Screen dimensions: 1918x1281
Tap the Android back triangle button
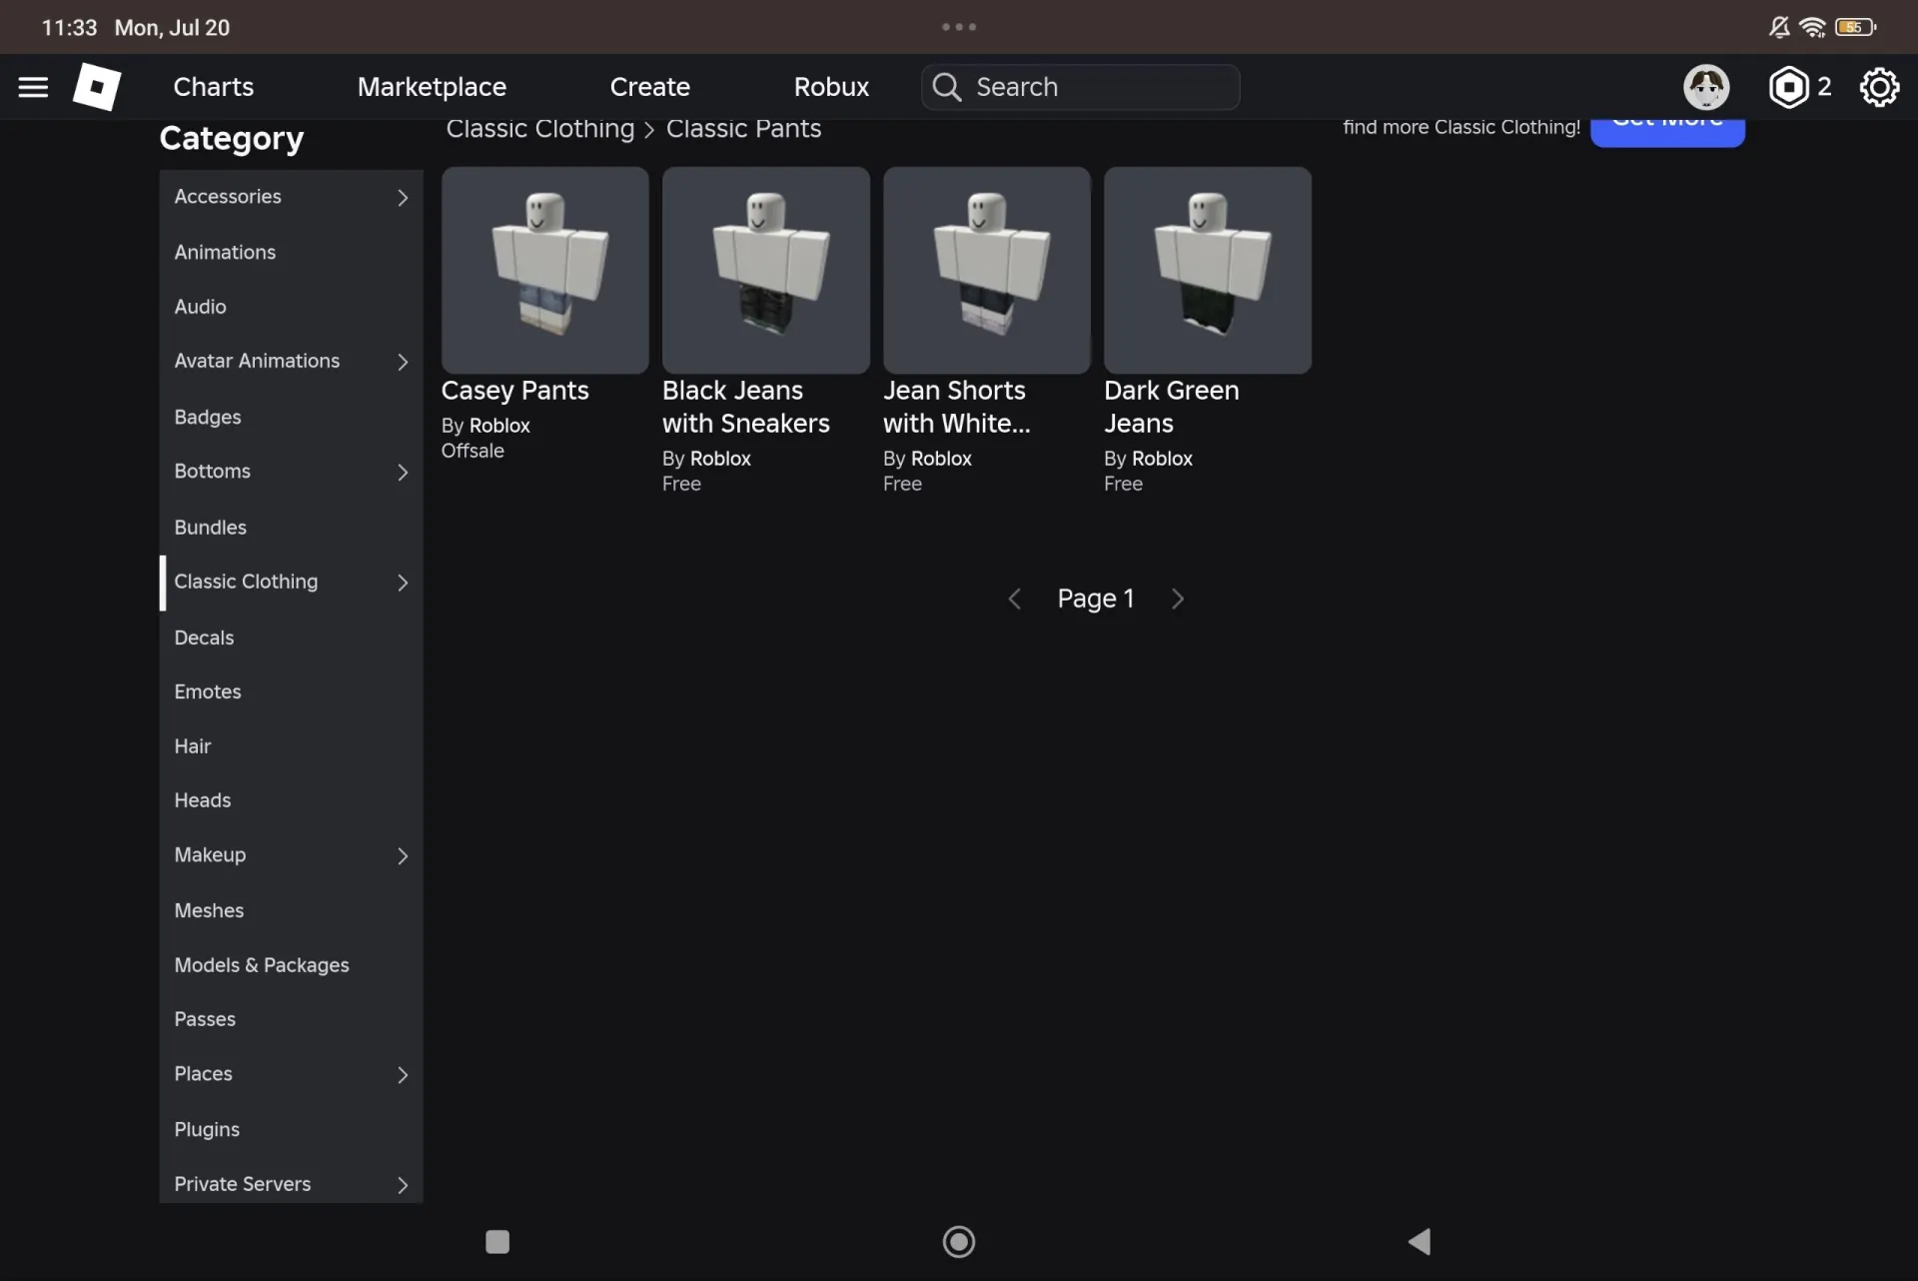(x=1420, y=1241)
